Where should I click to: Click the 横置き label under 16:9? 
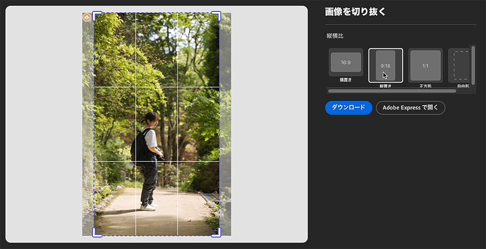346,80
